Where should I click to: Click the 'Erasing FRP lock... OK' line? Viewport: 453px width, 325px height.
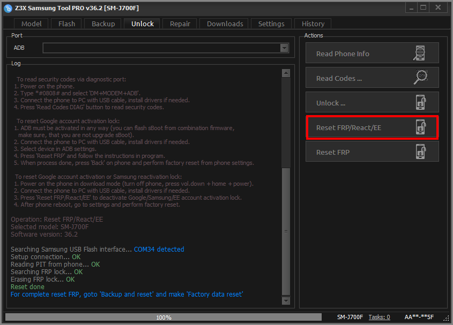43,279
